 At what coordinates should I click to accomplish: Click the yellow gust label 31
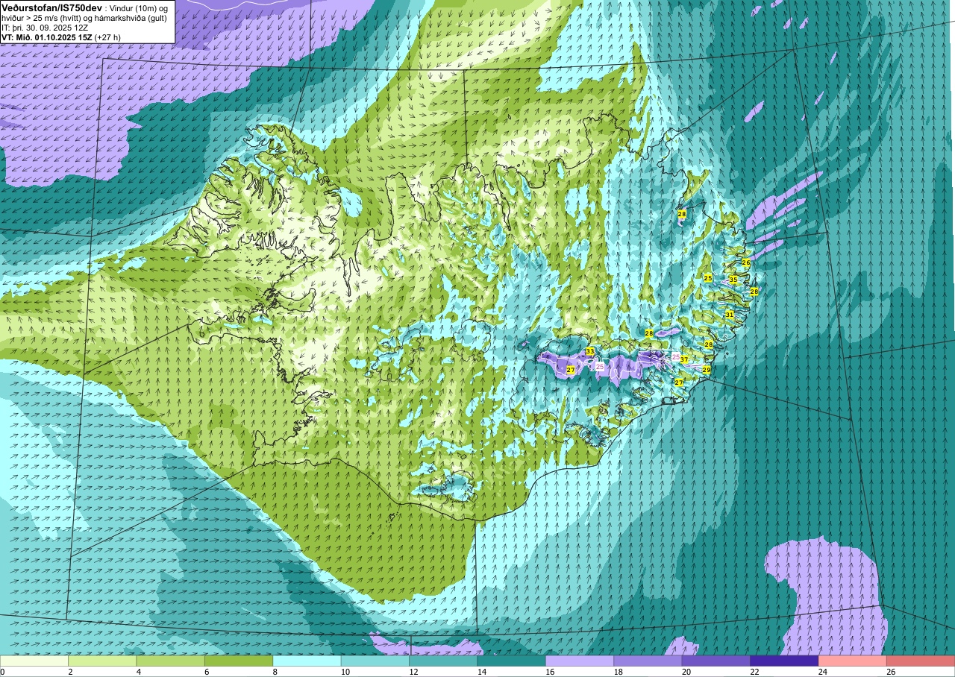tap(730, 315)
